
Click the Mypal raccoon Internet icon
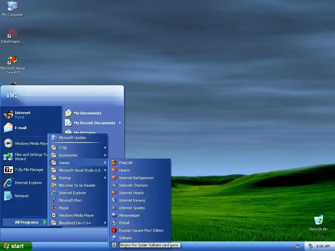coord(9,115)
